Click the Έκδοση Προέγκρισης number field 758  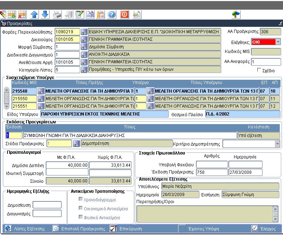pos(212,172)
